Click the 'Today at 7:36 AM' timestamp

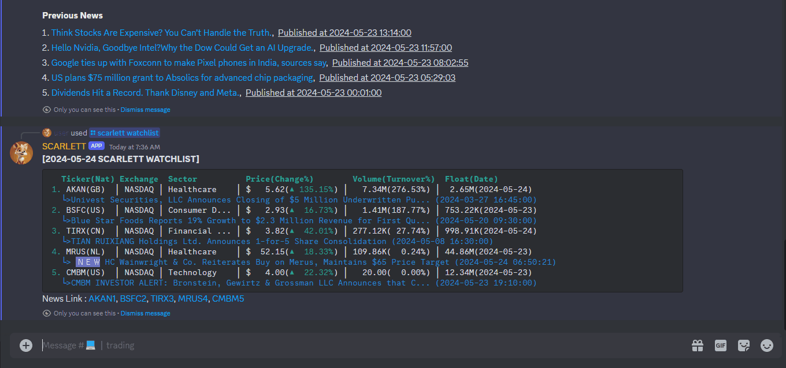pyautogui.click(x=134, y=147)
